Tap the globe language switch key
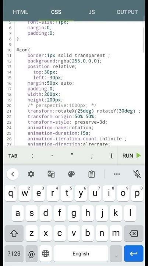 click(46, 253)
